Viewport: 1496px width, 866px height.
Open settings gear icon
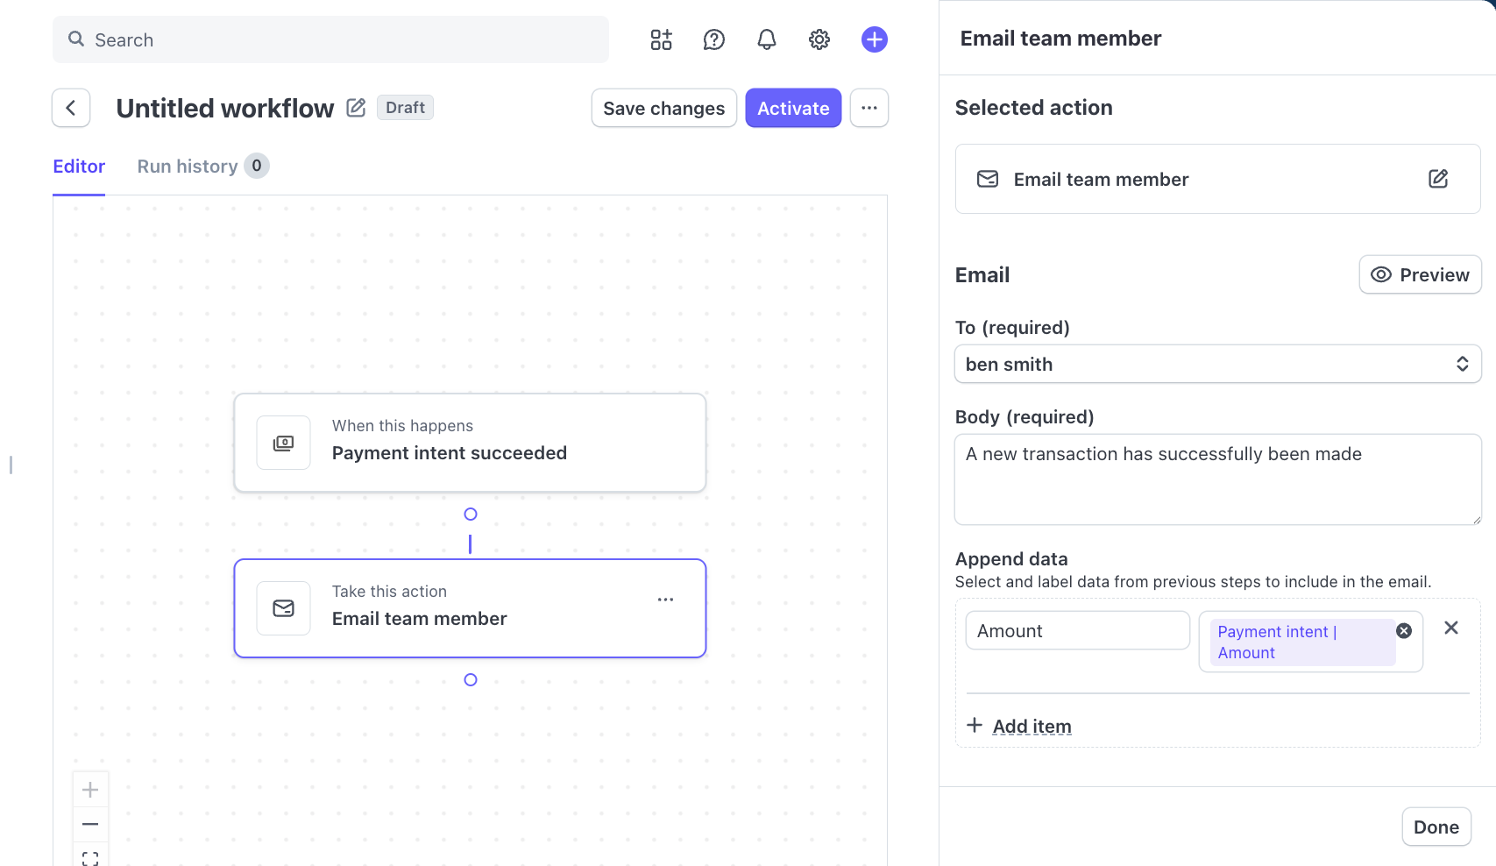tap(819, 39)
